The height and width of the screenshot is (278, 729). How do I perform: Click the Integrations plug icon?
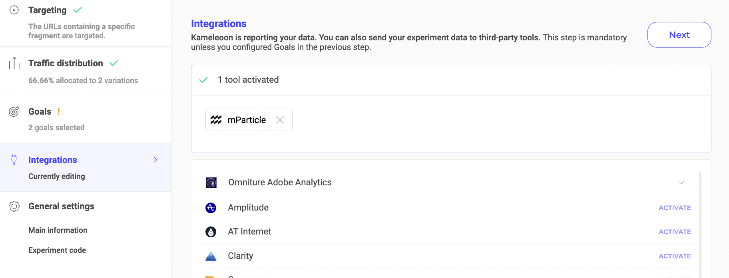[x=14, y=160]
